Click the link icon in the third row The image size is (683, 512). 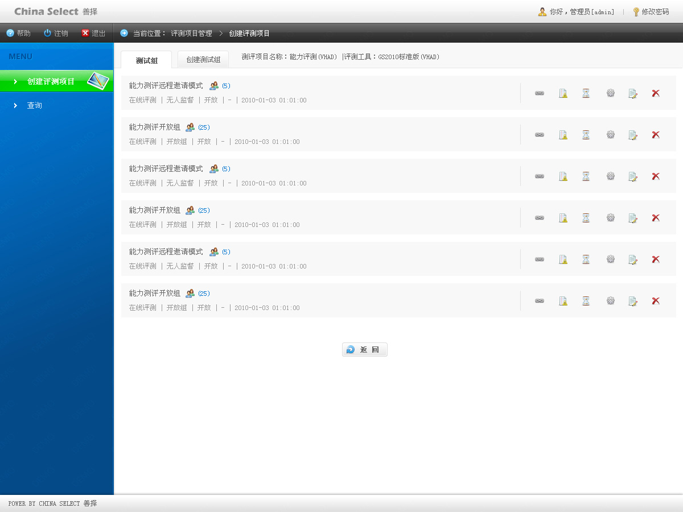(x=540, y=176)
